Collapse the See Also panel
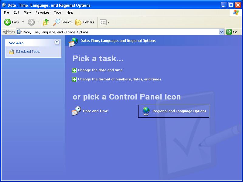The height and width of the screenshot is (182, 243). pos(57,43)
